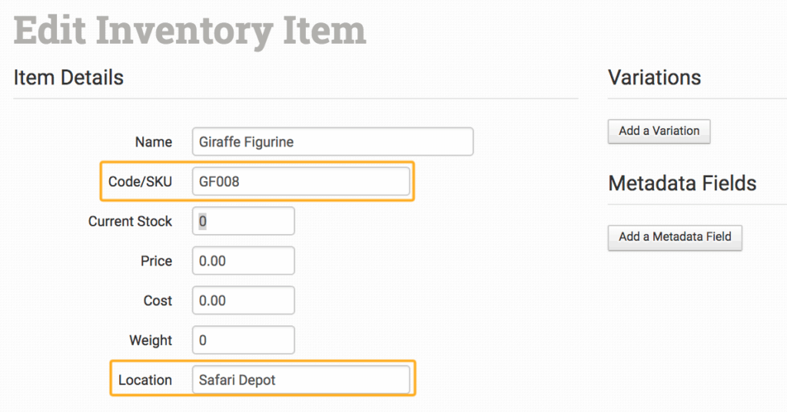Viewport: 787px width, 412px height.
Task: Click the Name input field
Action: (332, 142)
